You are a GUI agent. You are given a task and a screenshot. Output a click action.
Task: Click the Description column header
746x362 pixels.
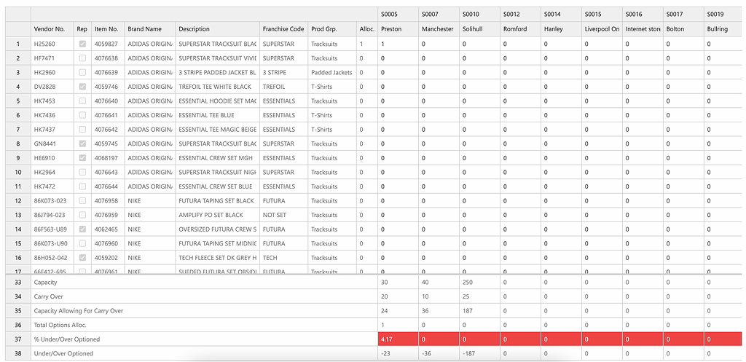click(x=217, y=29)
